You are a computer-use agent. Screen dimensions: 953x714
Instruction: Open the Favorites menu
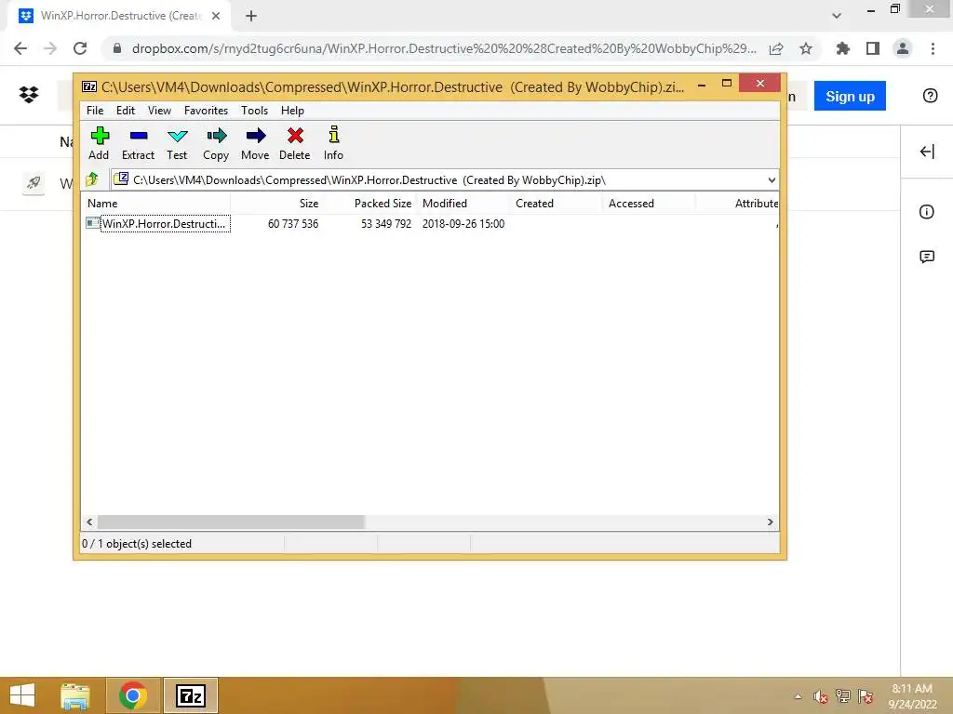[206, 111]
